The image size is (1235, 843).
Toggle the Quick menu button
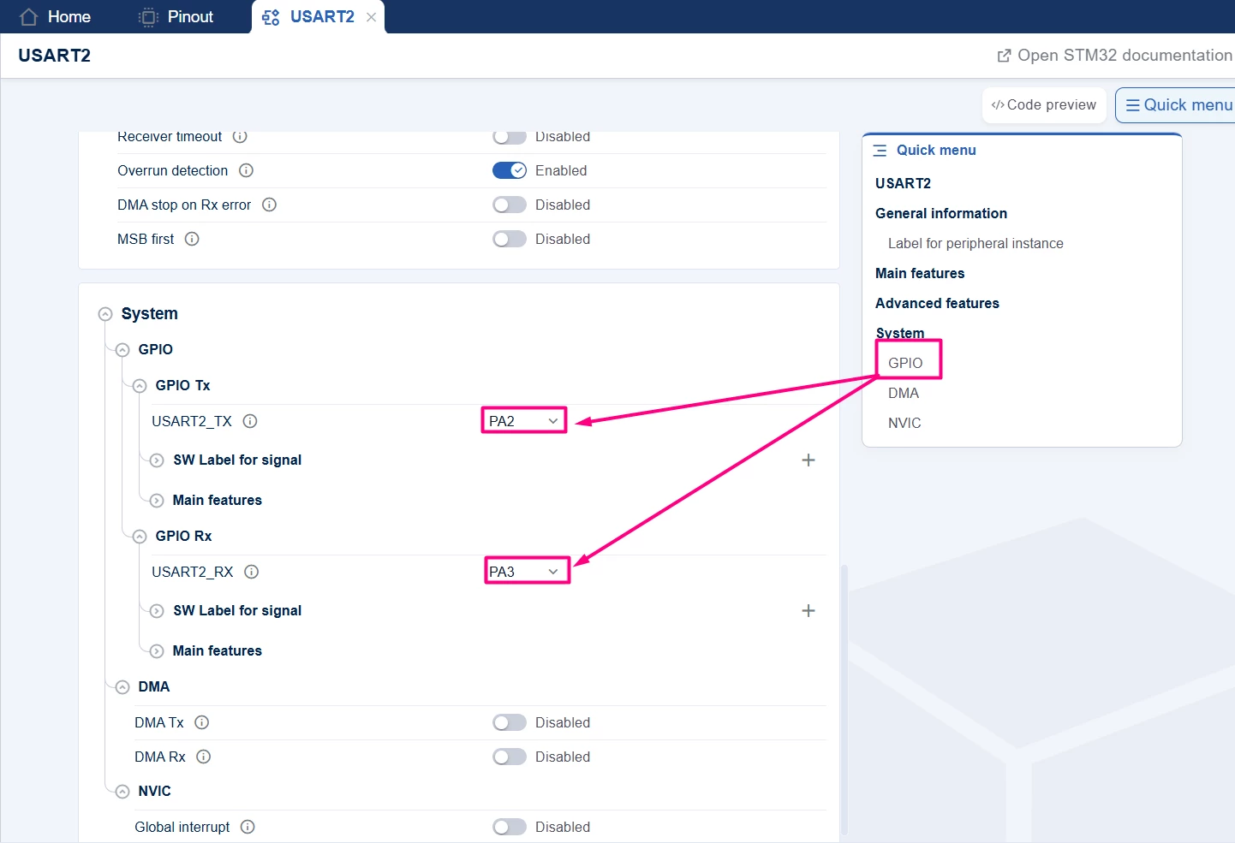[1175, 105]
